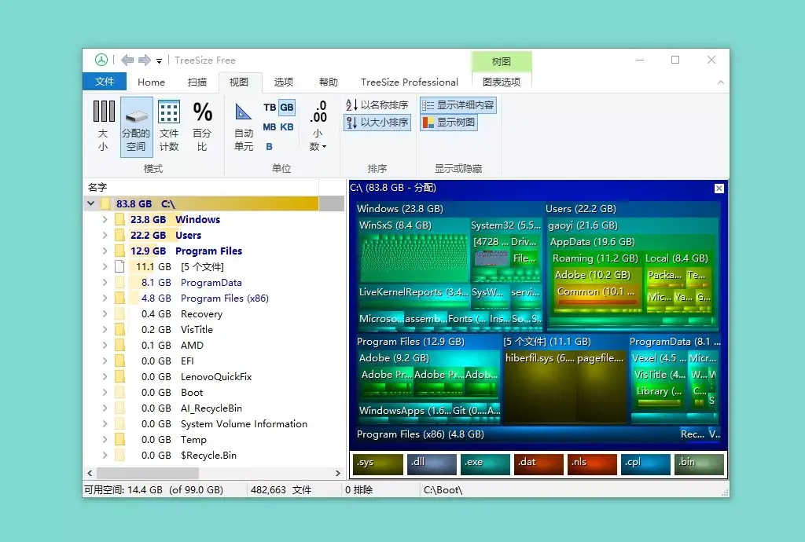The height and width of the screenshot is (542, 805).
Task: Collapse the ribbon with the up chevron
Action: 720,82
